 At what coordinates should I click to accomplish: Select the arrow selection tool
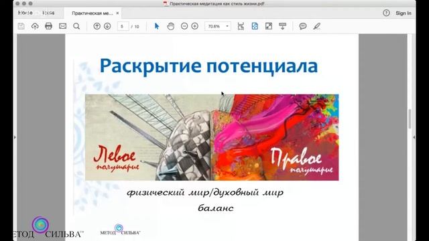(157, 26)
